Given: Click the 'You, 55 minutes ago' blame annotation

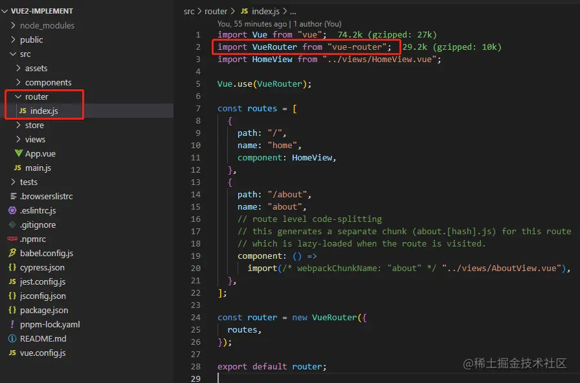Looking at the screenshot, I should 254,23.
